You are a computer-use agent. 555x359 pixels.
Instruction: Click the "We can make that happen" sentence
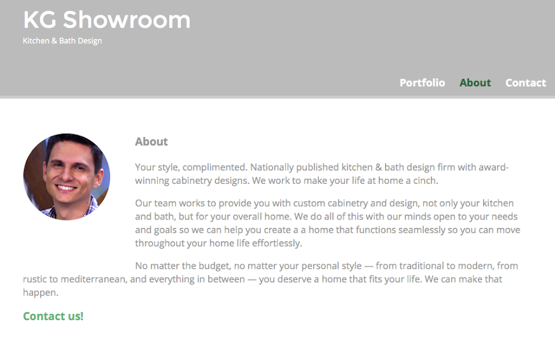tap(463, 279)
